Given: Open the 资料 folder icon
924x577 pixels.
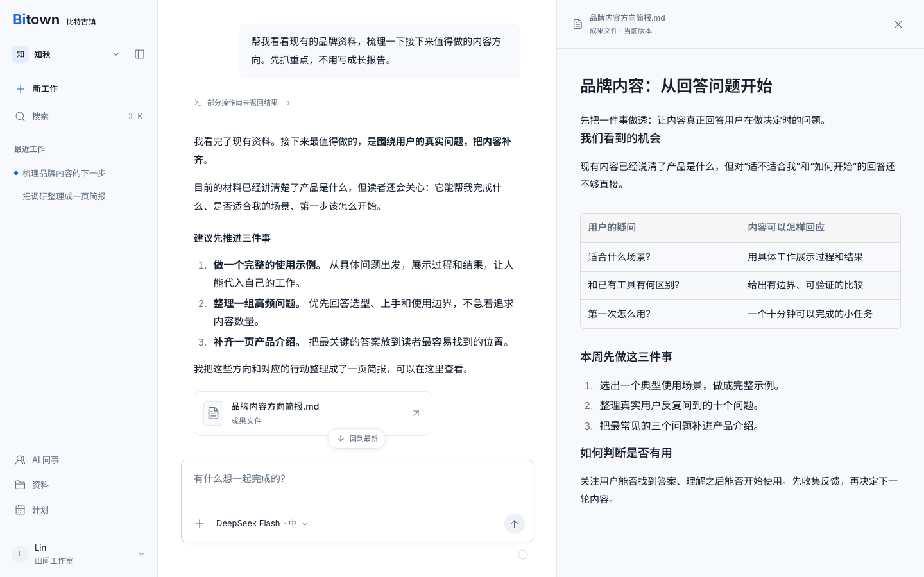Looking at the screenshot, I should (x=21, y=485).
